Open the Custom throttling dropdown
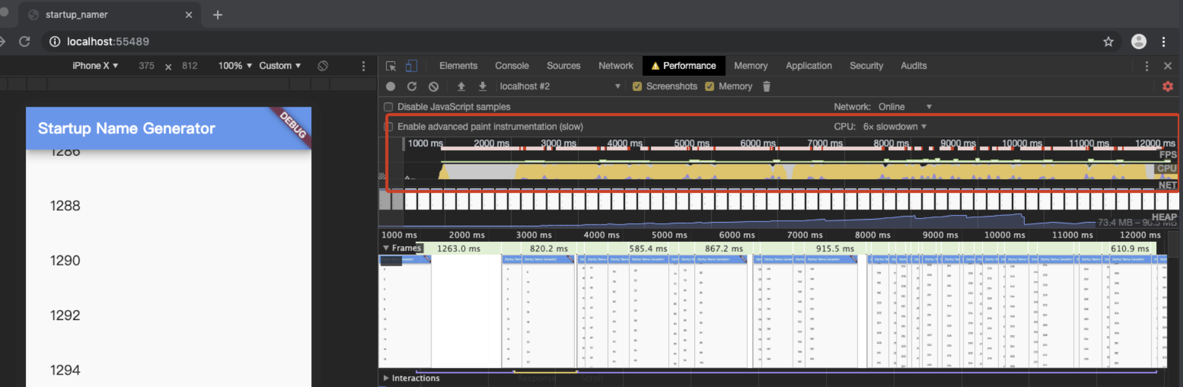This screenshot has width=1183, height=387. (280, 66)
